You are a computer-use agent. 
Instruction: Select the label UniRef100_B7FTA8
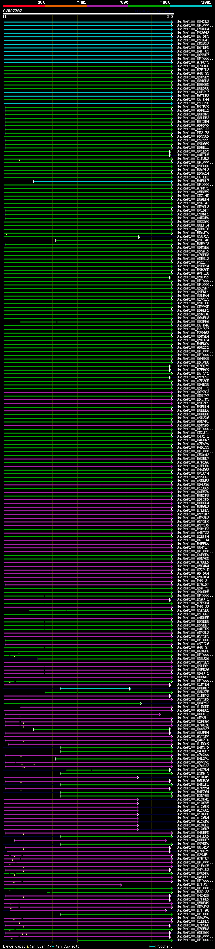click(193, 910)
